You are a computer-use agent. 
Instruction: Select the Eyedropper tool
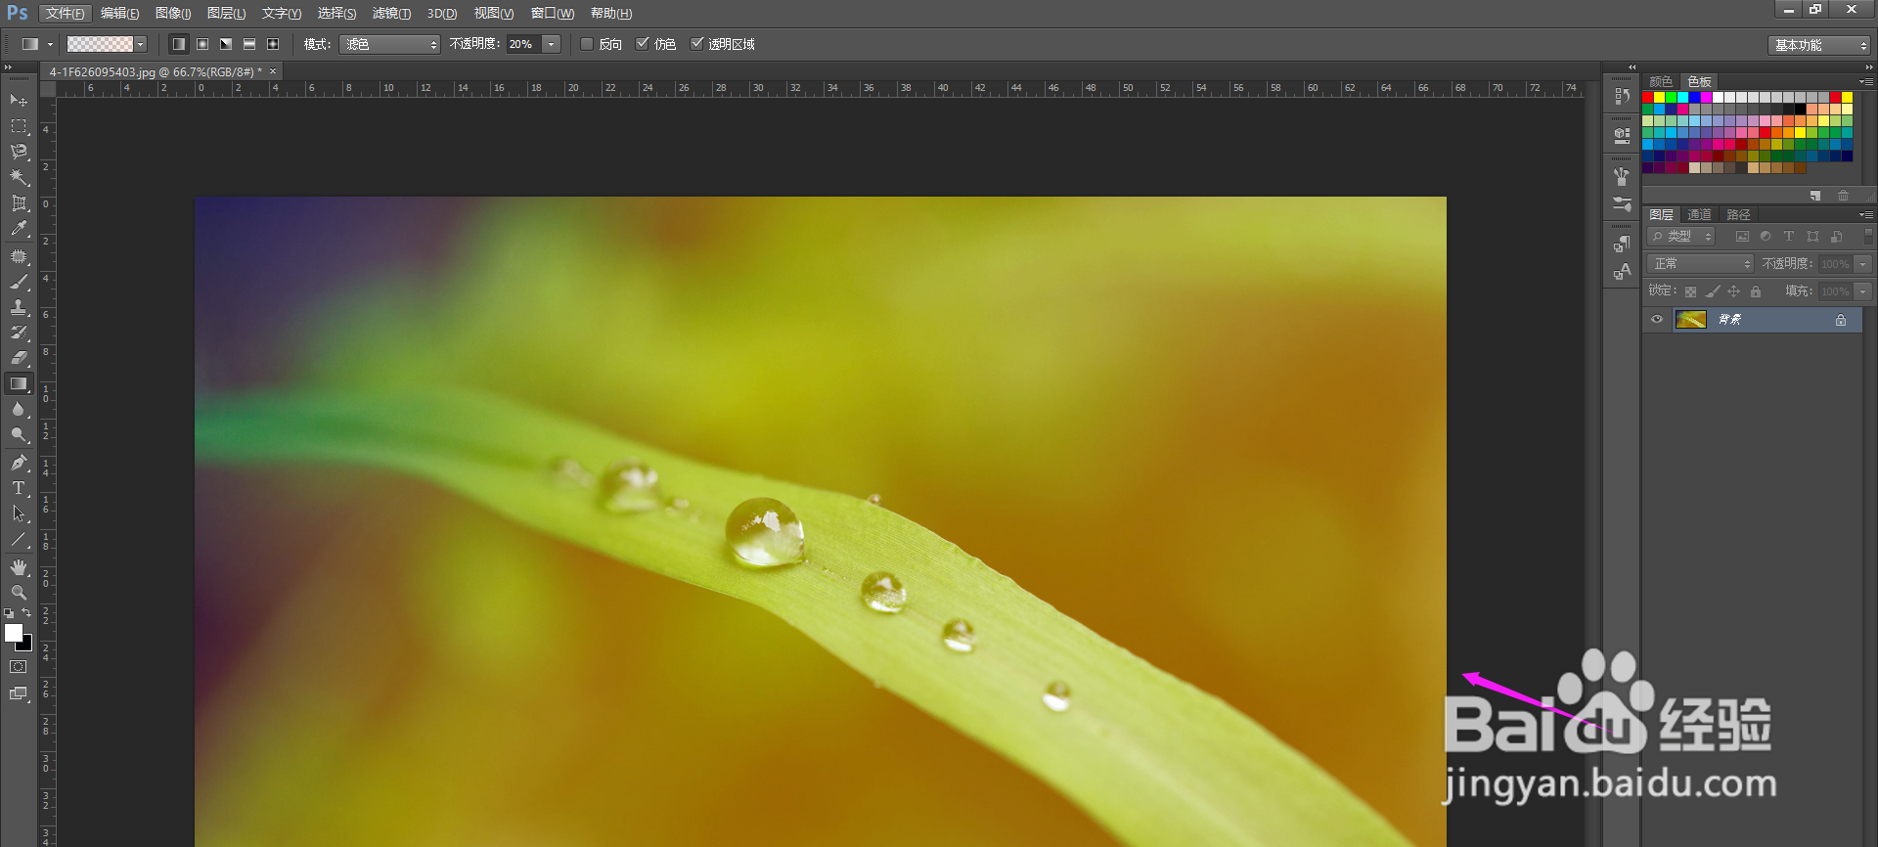pyautogui.click(x=19, y=229)
